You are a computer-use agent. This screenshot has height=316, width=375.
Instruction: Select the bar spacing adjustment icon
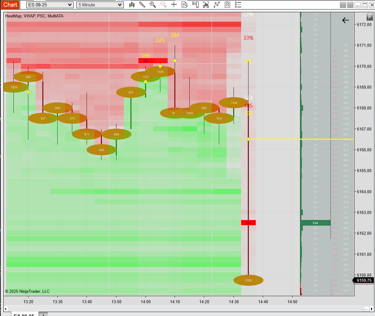(x=206, y=5)
